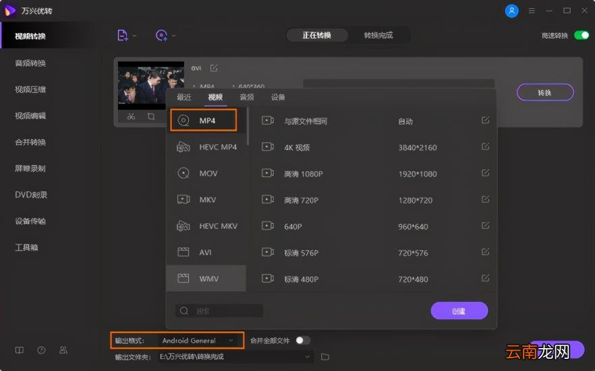This screenshot has width=595, height=371.
Task: Select 音频转换 in the sidebar
Action: (x=30, y=63)
